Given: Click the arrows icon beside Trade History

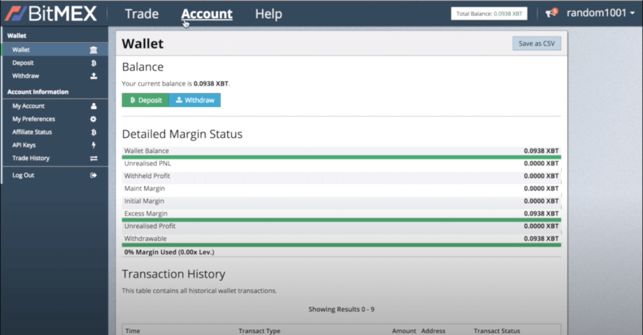Looking at the screenshot, I should pos(94,159).
